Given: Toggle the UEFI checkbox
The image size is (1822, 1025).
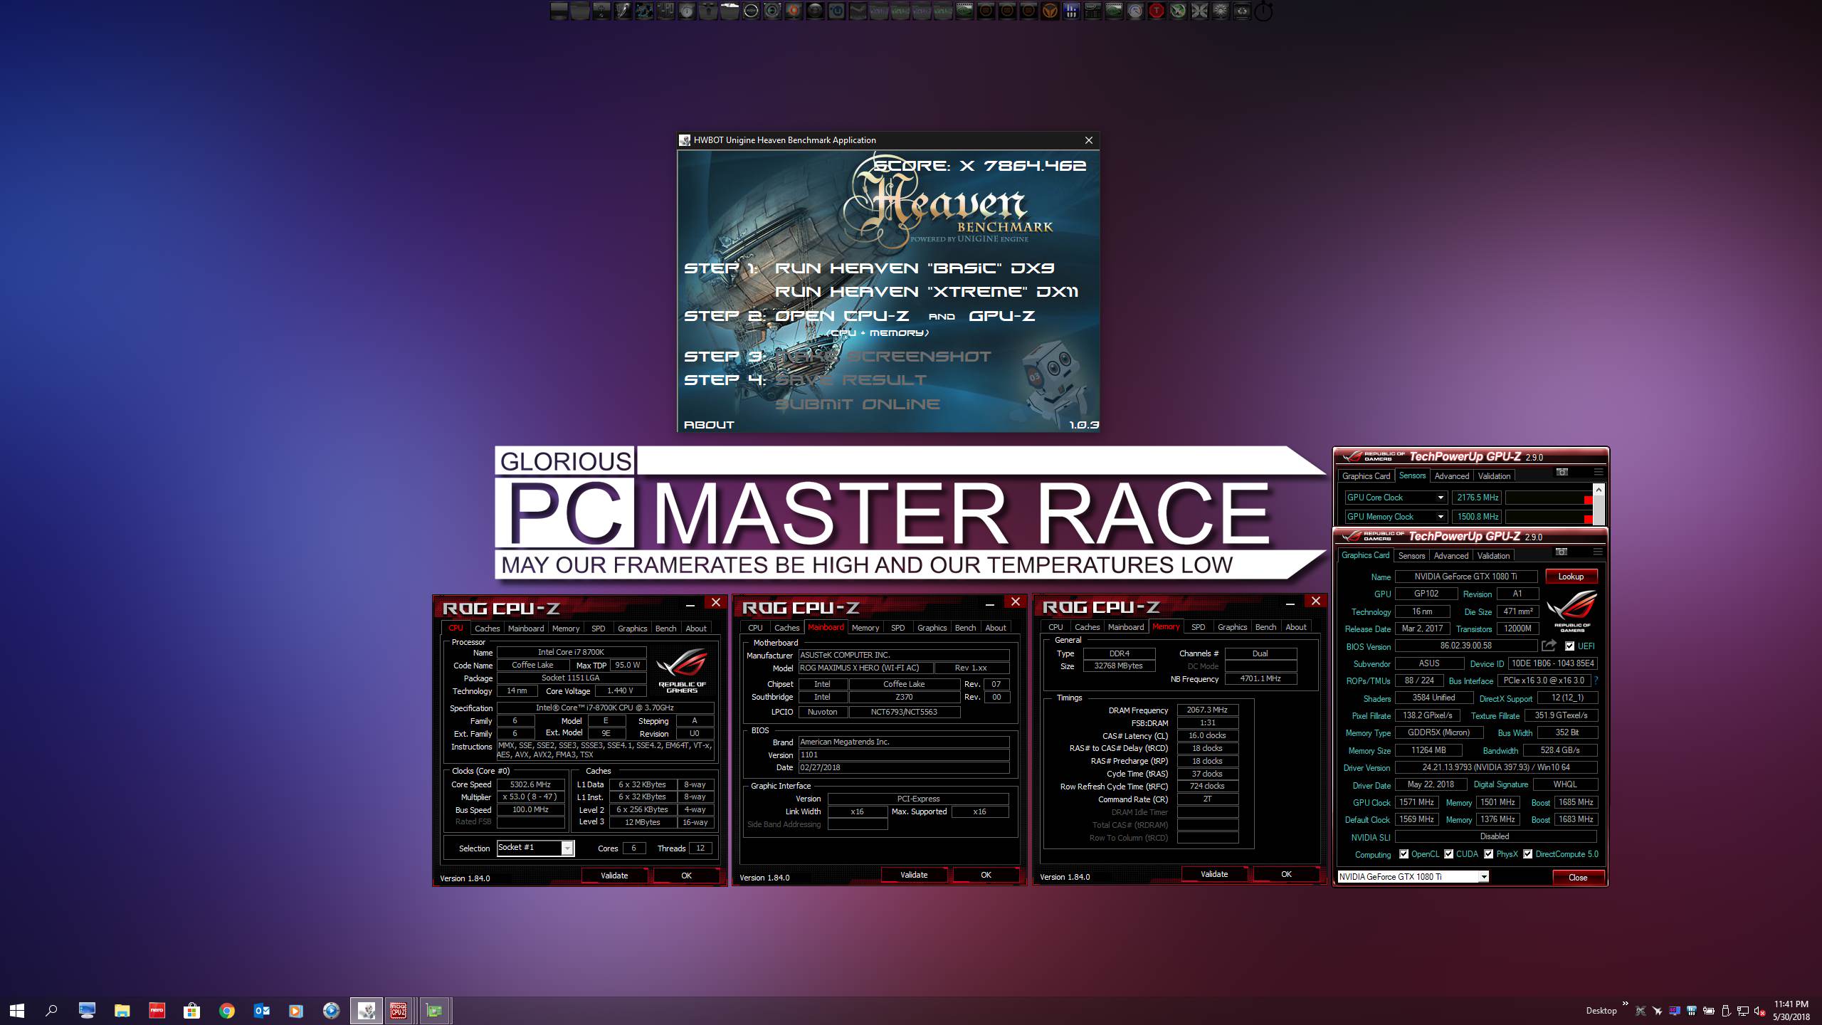Looking at the screenshot, I should [1569, 646].
